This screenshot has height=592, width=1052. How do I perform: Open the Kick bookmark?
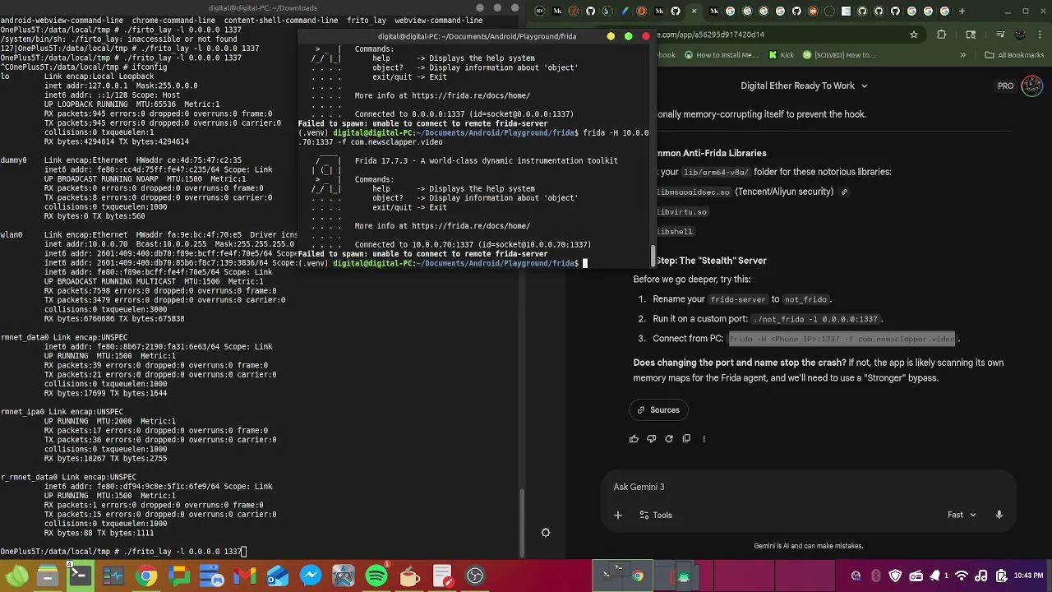tap(781, 55)
